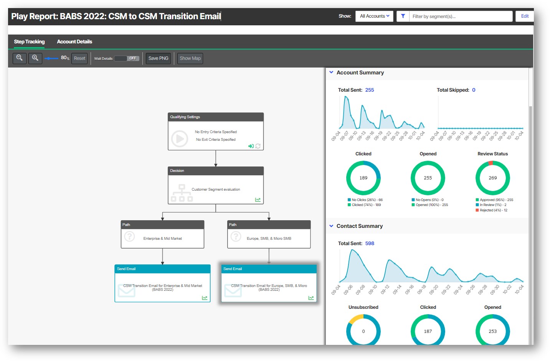Image resolution: width=550 pixels, height=361 pixels.
Task: Collapse the Account Summary section
Action: coord(331,72)
